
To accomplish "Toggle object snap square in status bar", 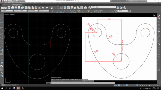I will pos(137,85).
